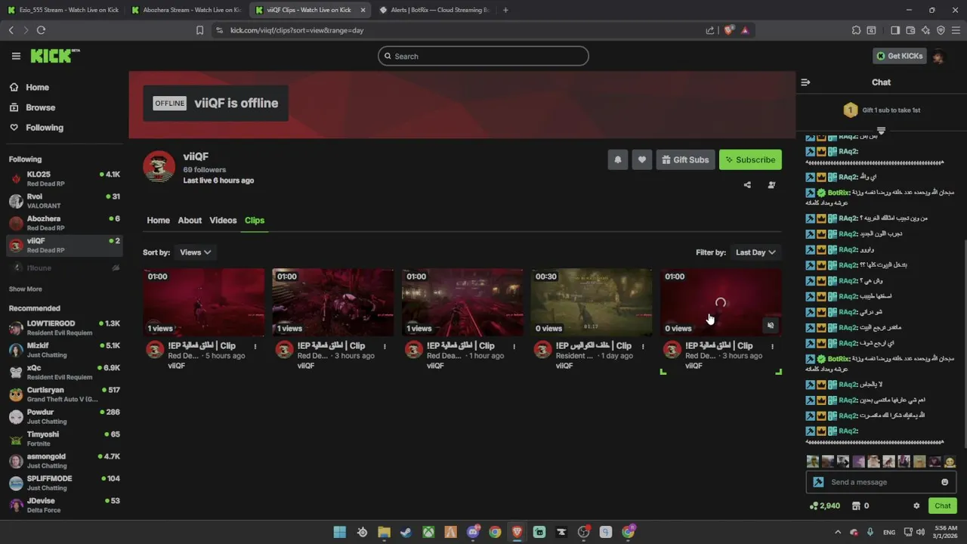Image resolution: width=967 pixels, height=544 pixels.
Task: Follow viiQF with the heart button
Action: pos(642,159)
